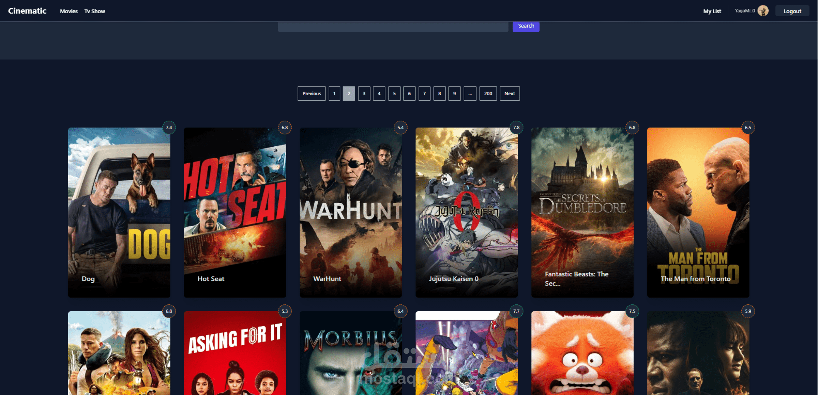This screenshot has height=395, width=818.
Task: Click the 6.5 rating badge on The Man from Toronto
Action: coord(748,128)
